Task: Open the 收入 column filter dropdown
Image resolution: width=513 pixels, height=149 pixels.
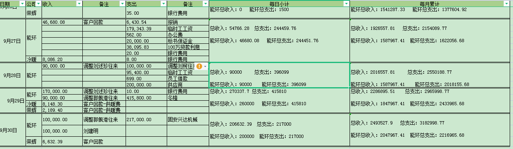Action: 79,3
